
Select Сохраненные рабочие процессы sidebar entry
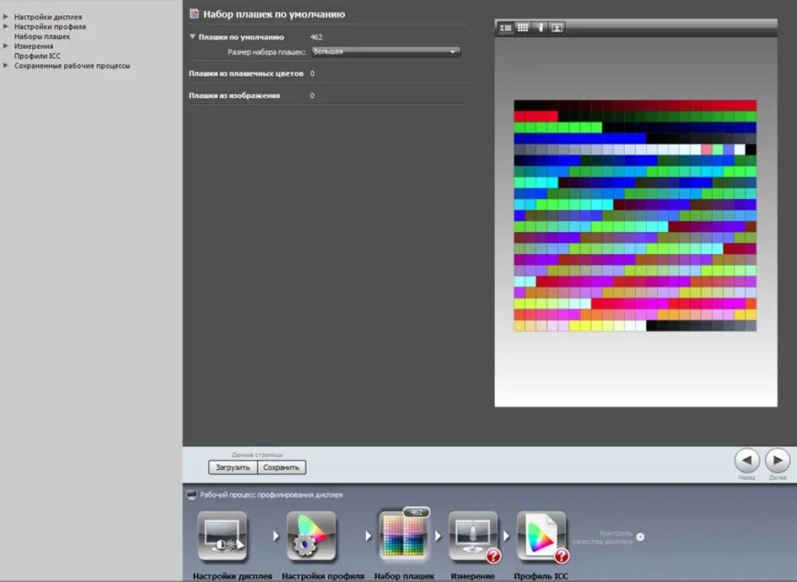[73, 66]
